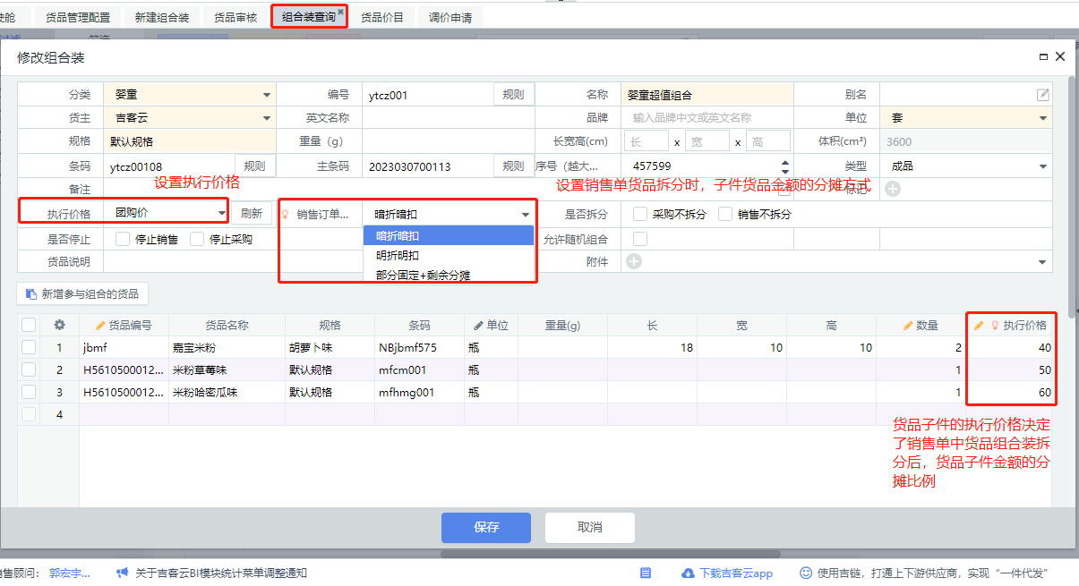Enable the 停止销售 checkbox
This screenshot has width=1079, height=586.
124,239
